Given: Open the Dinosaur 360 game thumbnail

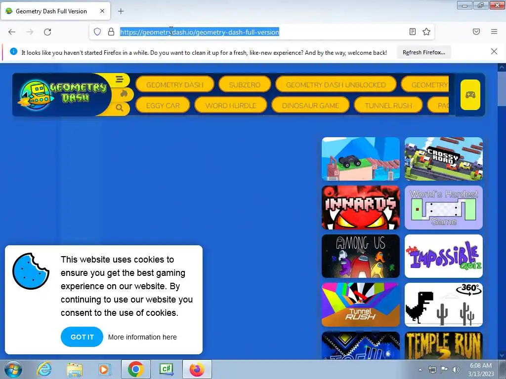Looking at the screenshot, I should coord(443,305).
